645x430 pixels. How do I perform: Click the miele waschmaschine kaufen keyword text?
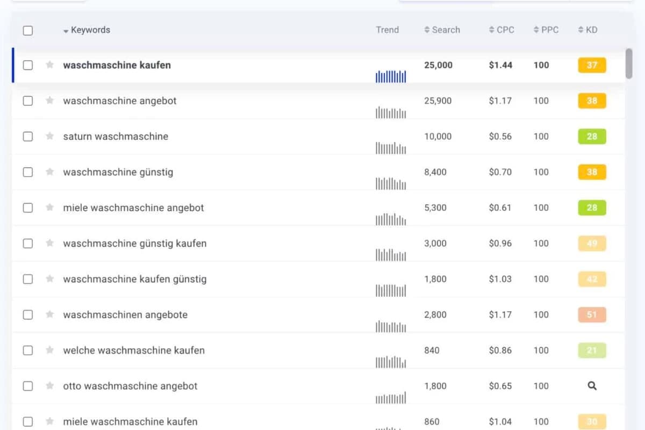(x=130, y=421)
